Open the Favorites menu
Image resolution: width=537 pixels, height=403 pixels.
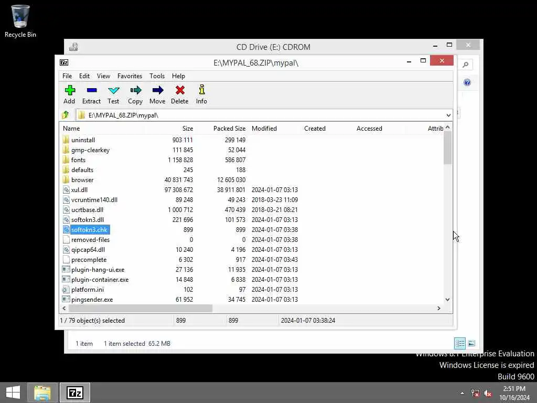coord(130,76)
